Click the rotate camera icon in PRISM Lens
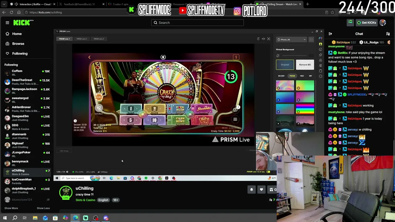The width and height of the screenshot is (395, 222). click(258, 39)
